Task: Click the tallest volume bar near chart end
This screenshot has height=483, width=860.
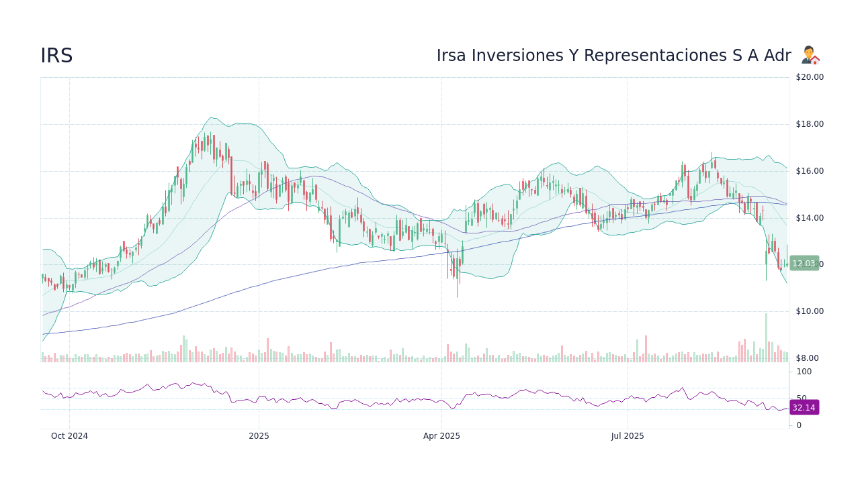Action: coord(766,337)
